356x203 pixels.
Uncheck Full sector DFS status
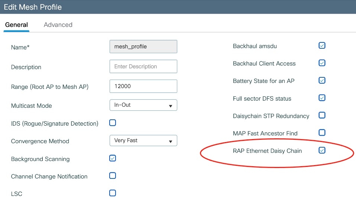[322, 98]
